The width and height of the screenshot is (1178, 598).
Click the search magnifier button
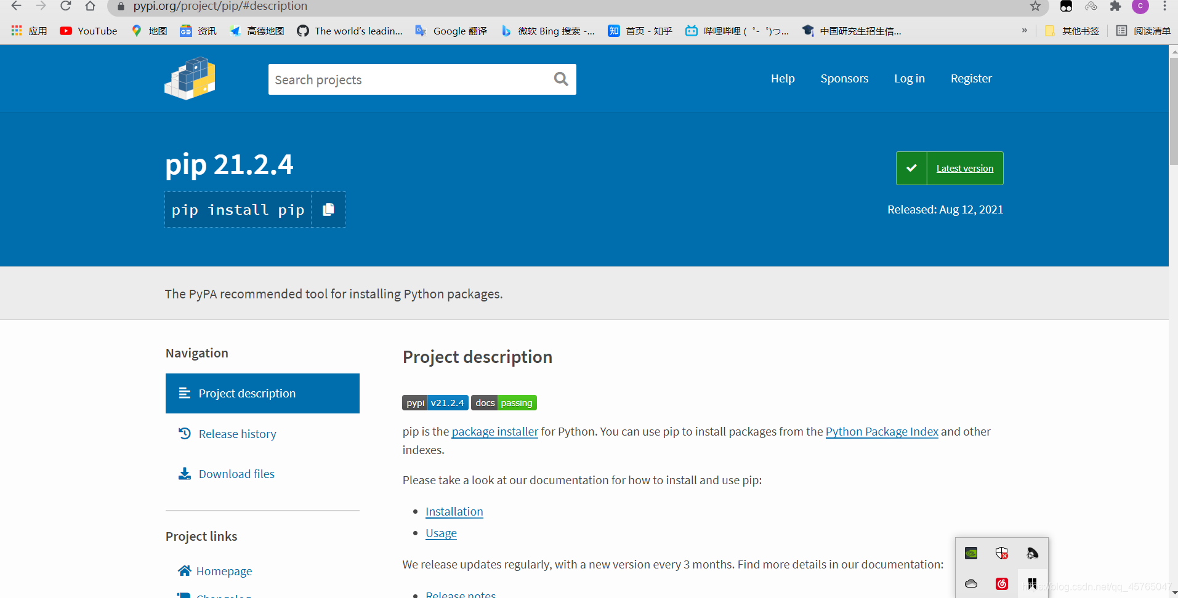[x=560, y=79]
